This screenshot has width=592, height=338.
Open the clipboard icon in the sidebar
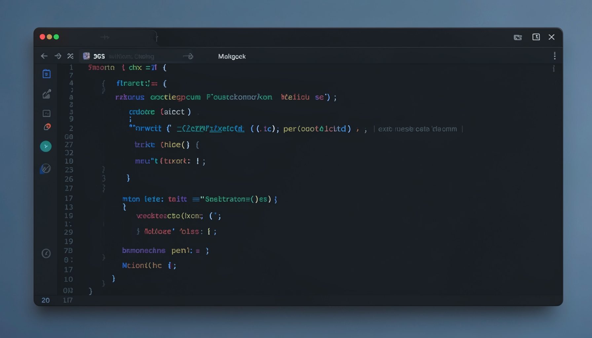[x=47, y=74]
